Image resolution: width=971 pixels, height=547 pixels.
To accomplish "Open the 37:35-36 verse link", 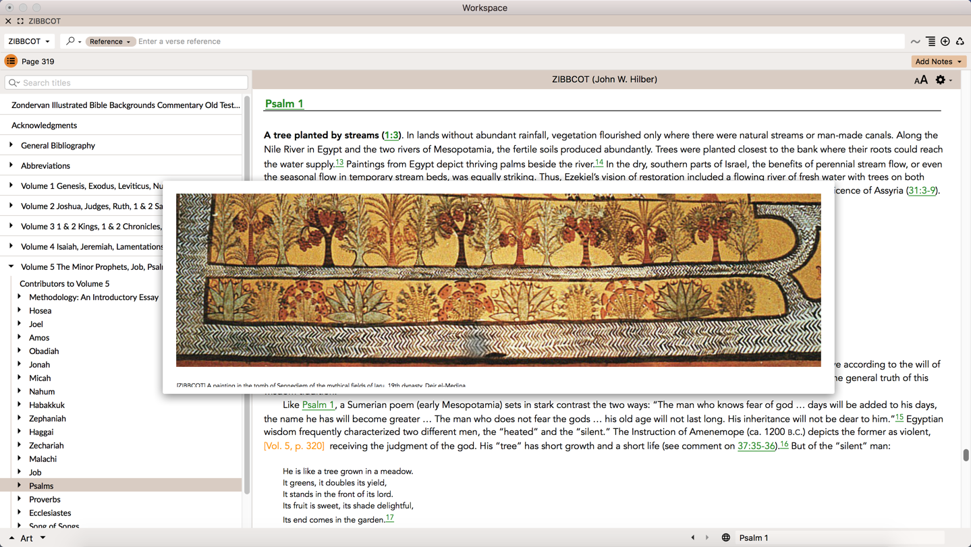I will pyautogui.click(x=756, y=447).
